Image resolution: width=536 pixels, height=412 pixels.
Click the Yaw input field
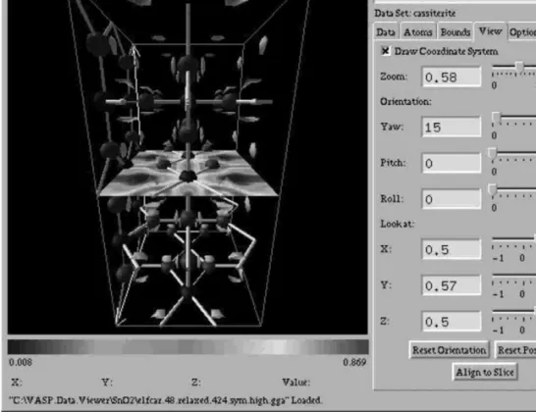452,127
